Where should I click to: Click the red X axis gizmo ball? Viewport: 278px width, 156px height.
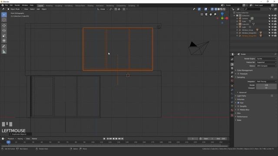pyautogui.click(x=227, y=18)
